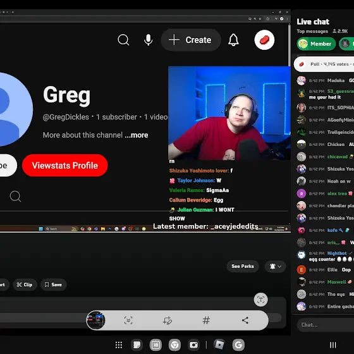
Task: Tap the share icon in screenshot toolbar
Action: (245, 320)
